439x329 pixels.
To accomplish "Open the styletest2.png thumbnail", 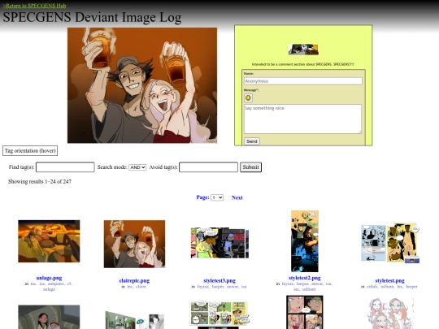I will pos(305,241).
